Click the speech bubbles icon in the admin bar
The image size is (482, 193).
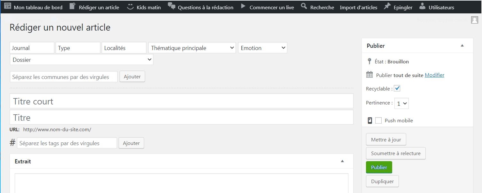172,6
